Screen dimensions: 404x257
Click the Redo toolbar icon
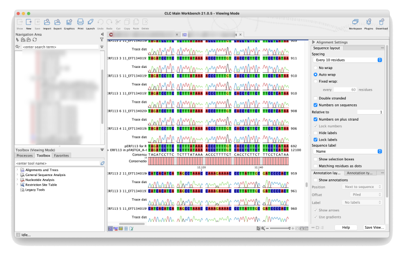pos(109,22)
